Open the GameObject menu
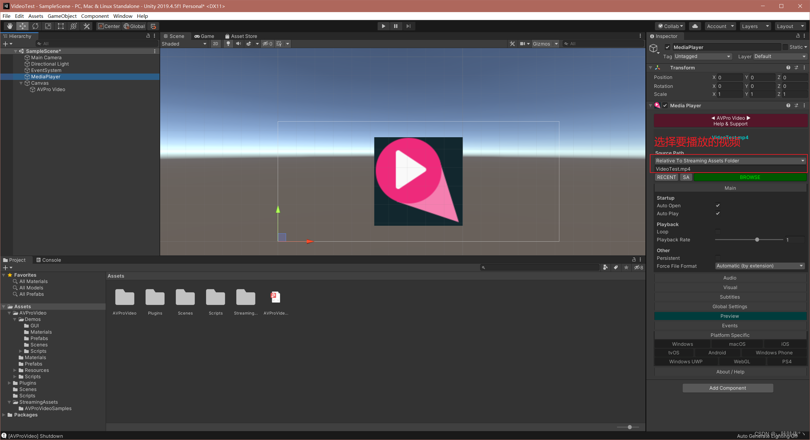810x440 pixels. click(63, 16)
